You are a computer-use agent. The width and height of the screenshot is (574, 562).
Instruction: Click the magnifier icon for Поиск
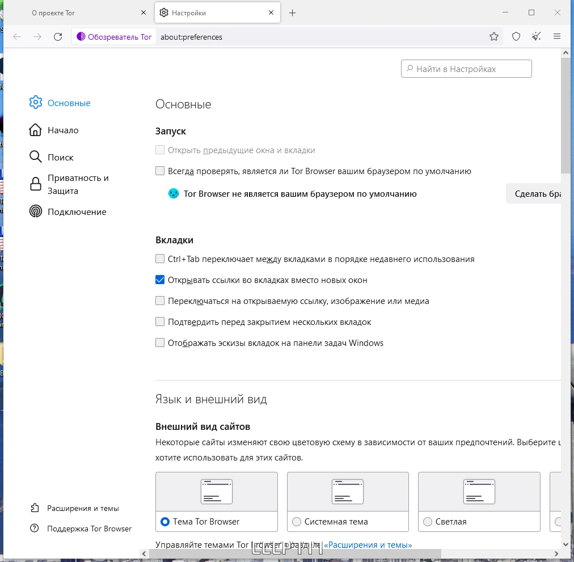click(x=36, y=157)
